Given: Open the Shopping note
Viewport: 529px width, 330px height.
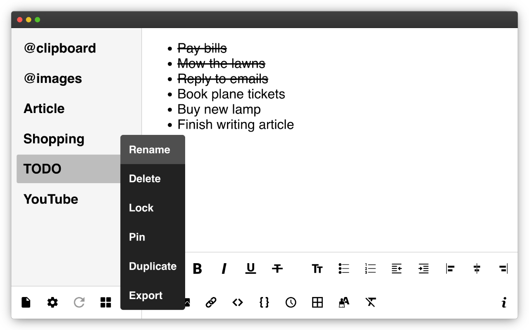Looking at the screenshot, I should 54,139.
